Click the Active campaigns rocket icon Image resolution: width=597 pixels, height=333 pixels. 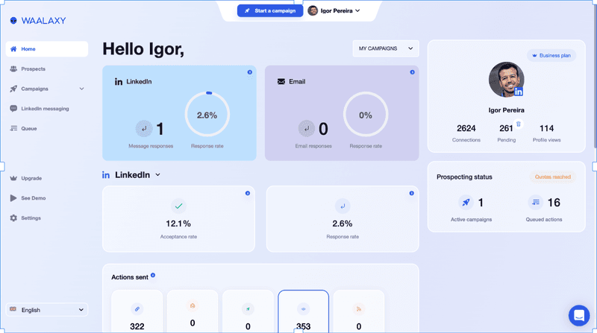(466, 202)
